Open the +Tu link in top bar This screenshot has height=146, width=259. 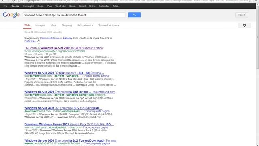pos(5,6)
